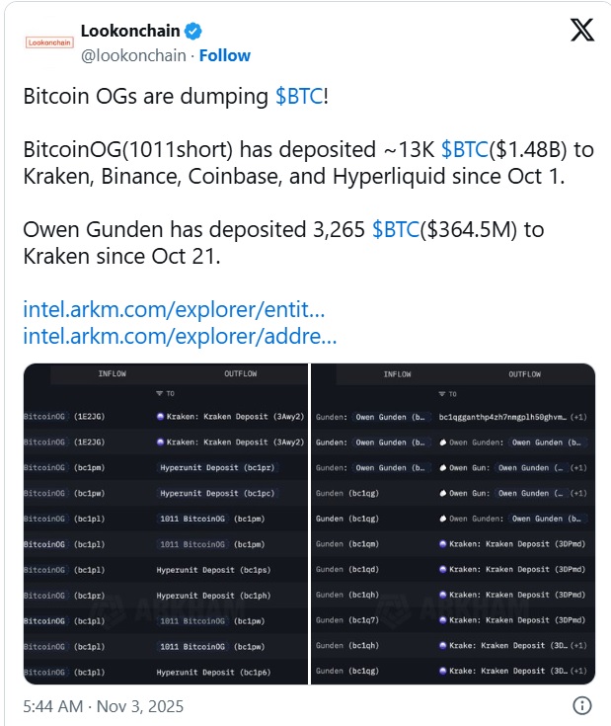This screenshot has width=611, height=726.
Task: Select the INFLOW tab in the right image
Action: pos(397,374)
